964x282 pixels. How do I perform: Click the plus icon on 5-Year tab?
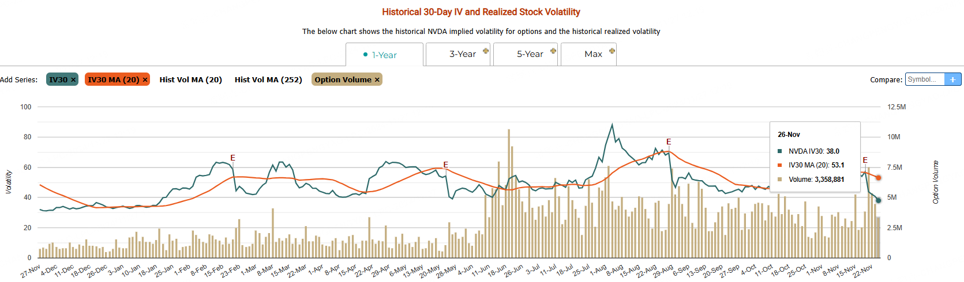[553, 51]
